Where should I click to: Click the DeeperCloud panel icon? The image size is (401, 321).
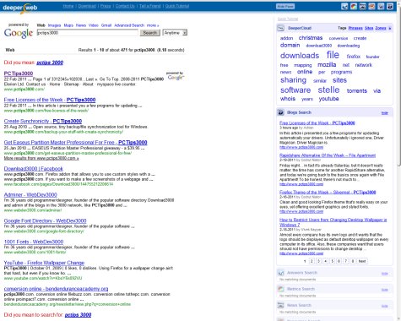pyautogui.click(x=280, y=28)
